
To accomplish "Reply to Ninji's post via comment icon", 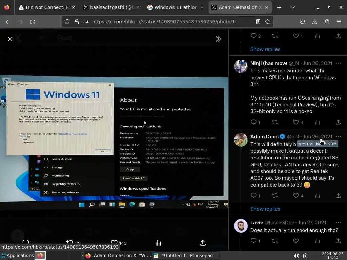I will pos(253,122).
